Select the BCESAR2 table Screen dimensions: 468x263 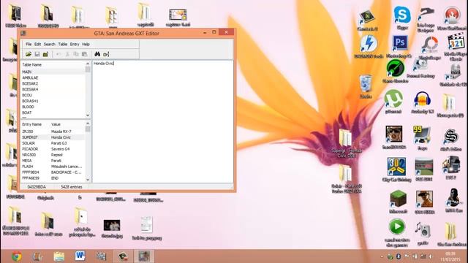(53, 83)
